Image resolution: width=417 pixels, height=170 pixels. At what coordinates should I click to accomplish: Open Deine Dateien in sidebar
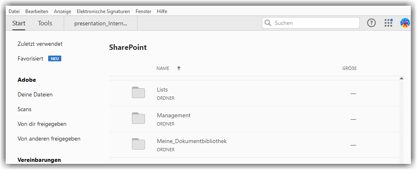(35, 94)
